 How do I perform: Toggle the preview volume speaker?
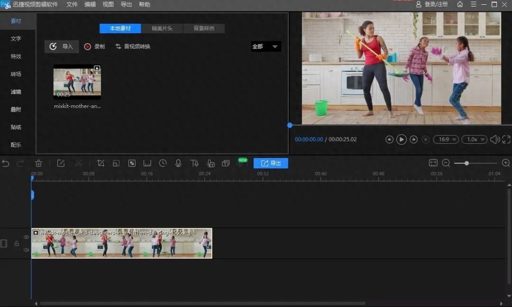point(495,140)
